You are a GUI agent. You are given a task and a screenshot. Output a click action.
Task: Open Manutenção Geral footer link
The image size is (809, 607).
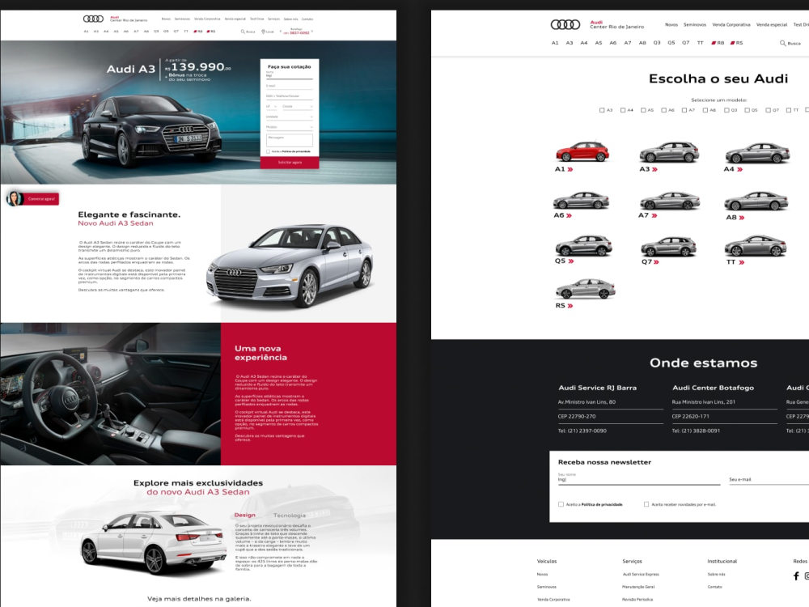pos(638,587)
